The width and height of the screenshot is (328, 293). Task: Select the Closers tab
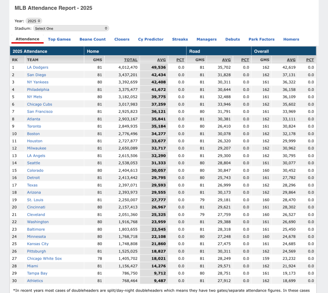122,39
